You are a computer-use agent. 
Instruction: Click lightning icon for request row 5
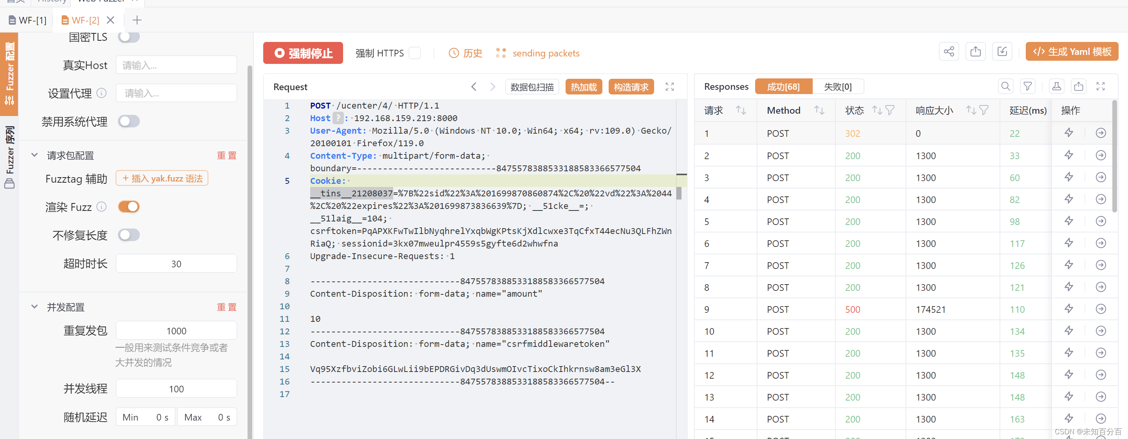[1068, 221]
